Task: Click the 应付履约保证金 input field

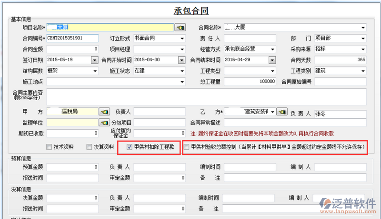Action: pyautogui.click(x=160, y=133)
